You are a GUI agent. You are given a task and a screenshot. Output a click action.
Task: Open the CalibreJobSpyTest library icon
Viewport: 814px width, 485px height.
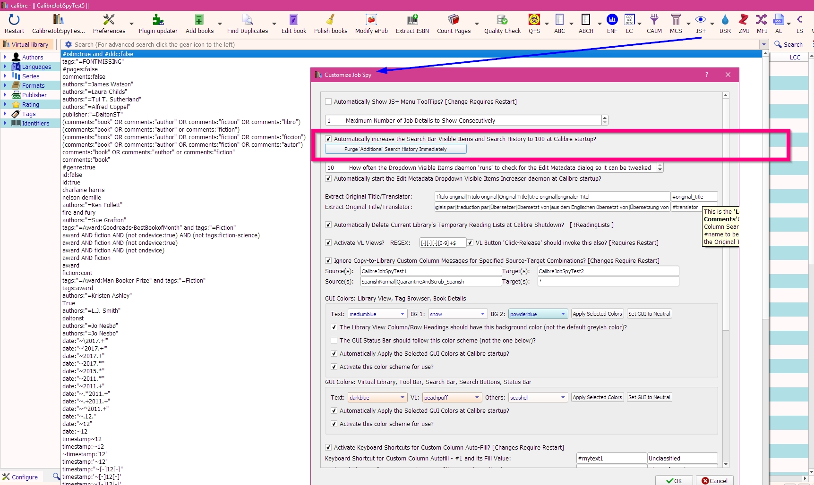tap(58, 20)
